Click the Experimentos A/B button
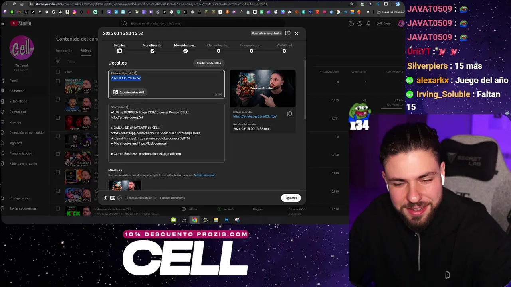The width and height of the screenshot is (511, 287). point(129,92)
